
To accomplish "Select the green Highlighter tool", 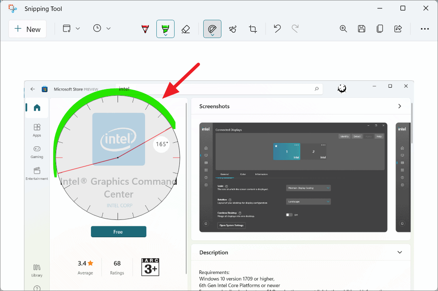I will [165, 29].
